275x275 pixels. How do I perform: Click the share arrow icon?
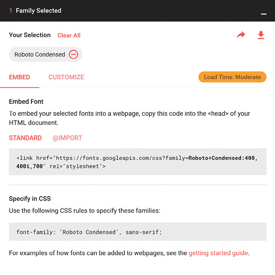tap(241, 35)
